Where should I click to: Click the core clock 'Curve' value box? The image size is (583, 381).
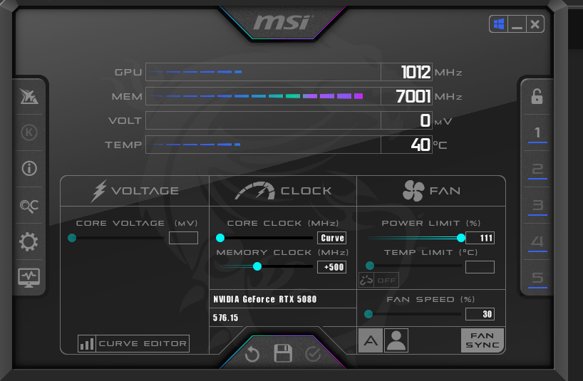coord(331,238)
